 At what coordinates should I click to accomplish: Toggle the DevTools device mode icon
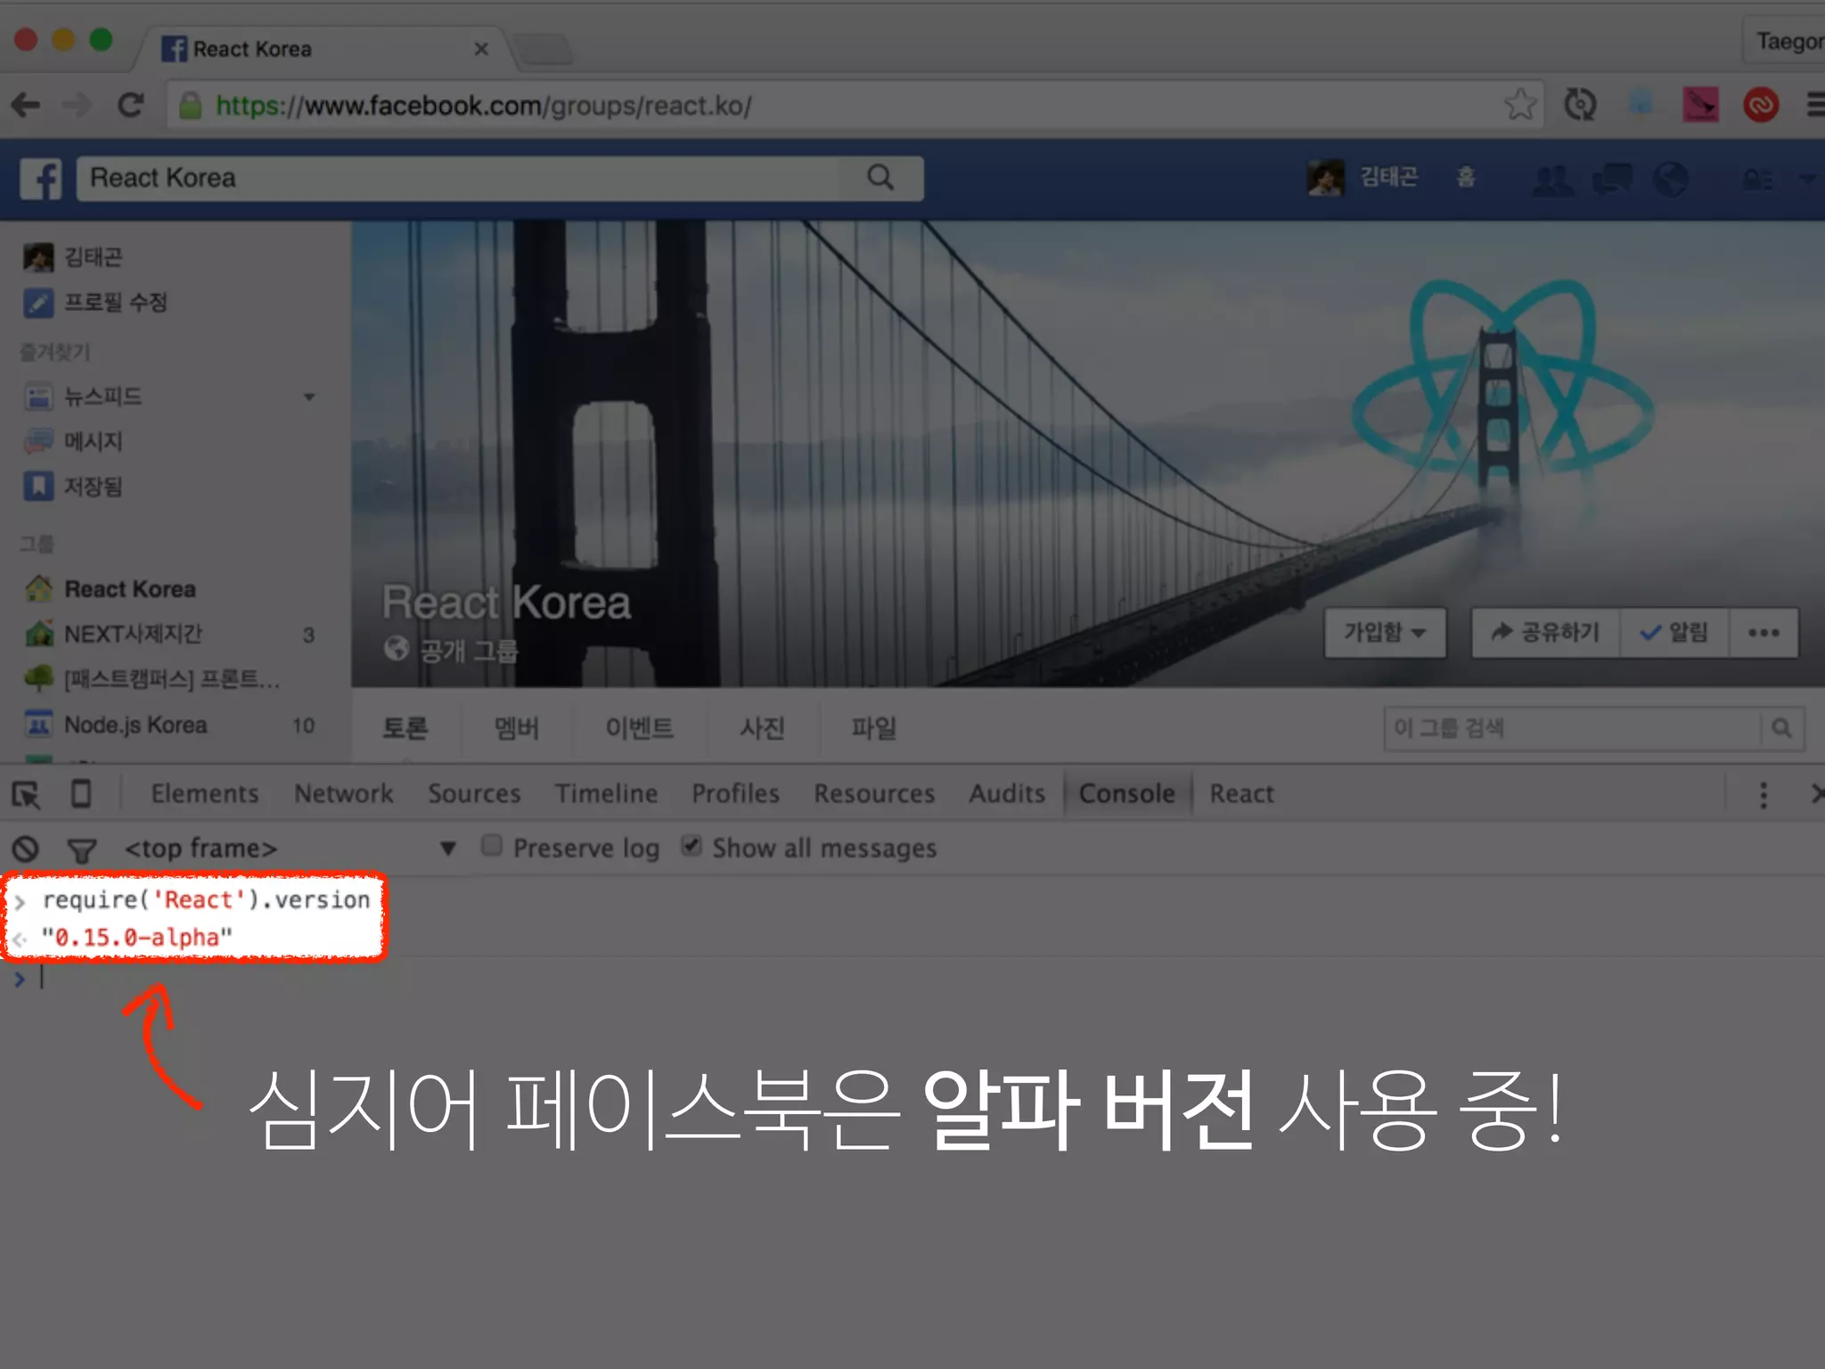(81, 793)
